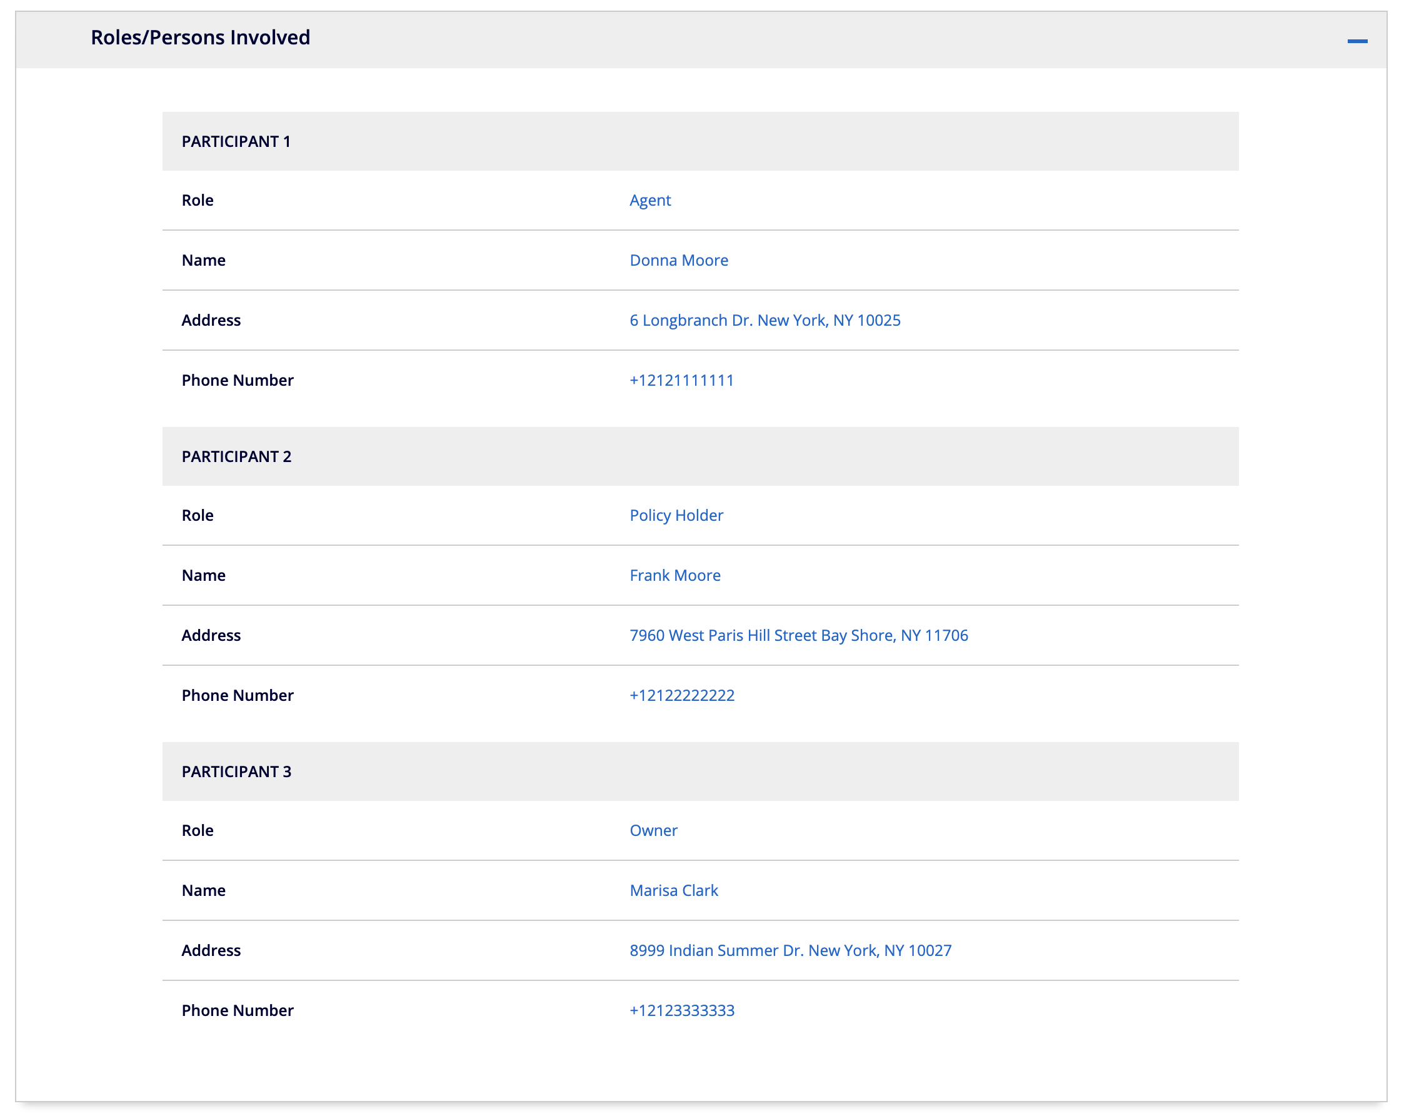Click the Role label under Participant 1
The image size is (1404, 1116).
pyautogui.click(x=198, y=200)
